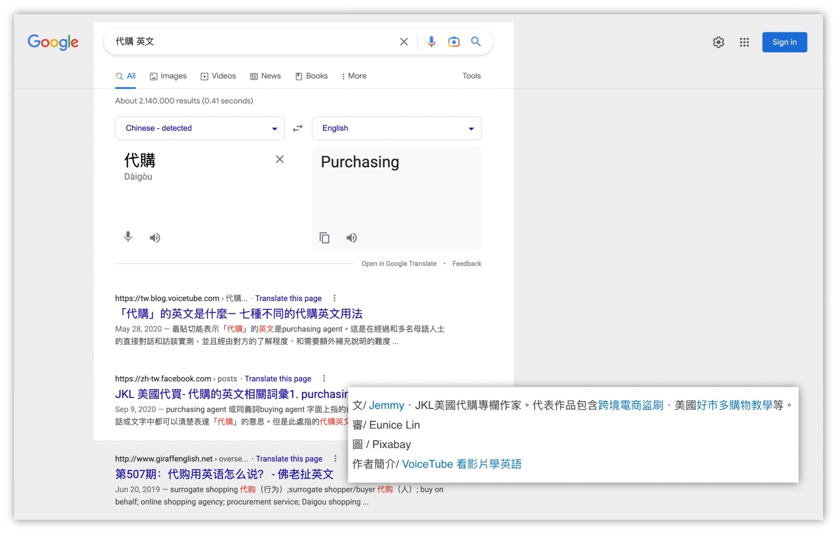
Task: Swap the translation languages
Action: [298, 128]
